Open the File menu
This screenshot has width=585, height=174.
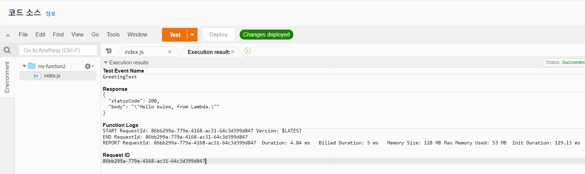pos(23,34)
